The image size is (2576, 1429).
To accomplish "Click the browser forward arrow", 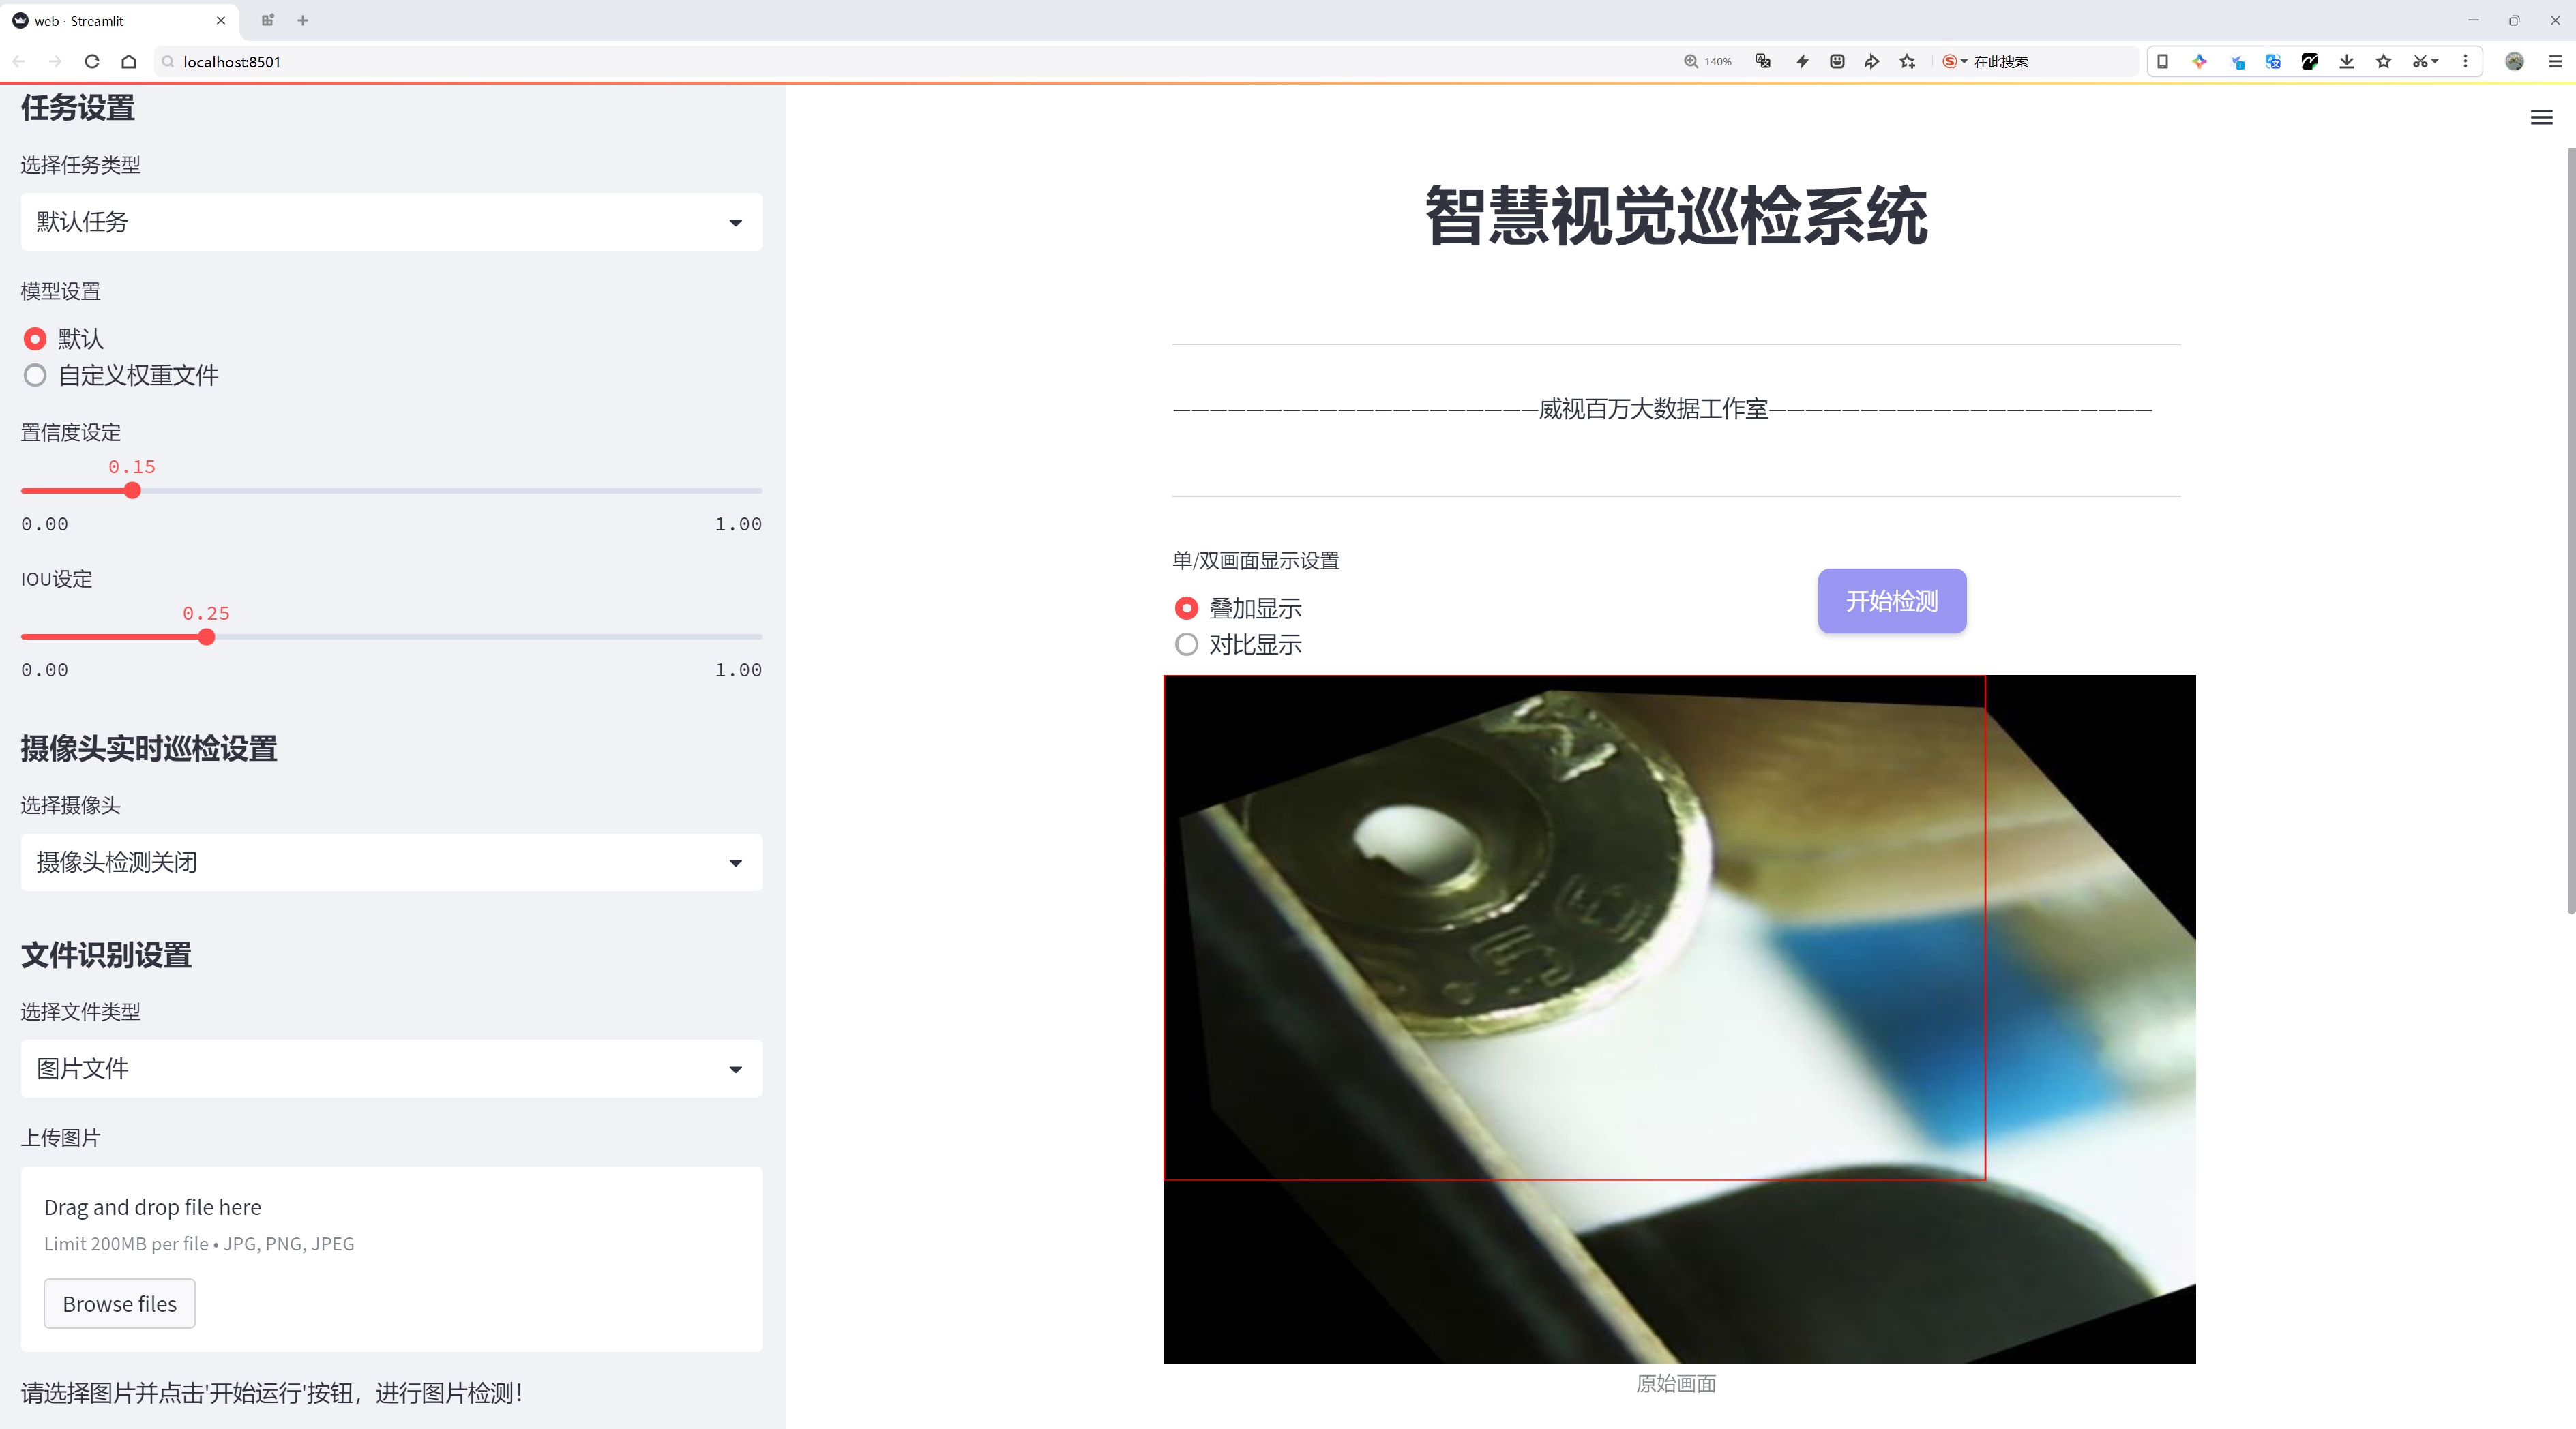I will click(55, 62).
